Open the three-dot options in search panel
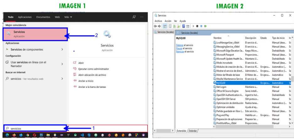 [142, 17]
